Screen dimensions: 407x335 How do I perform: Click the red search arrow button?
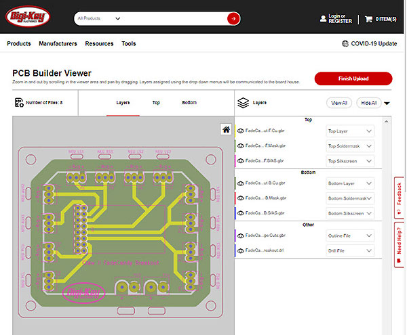pyautogui.click(x=233, y=18)
